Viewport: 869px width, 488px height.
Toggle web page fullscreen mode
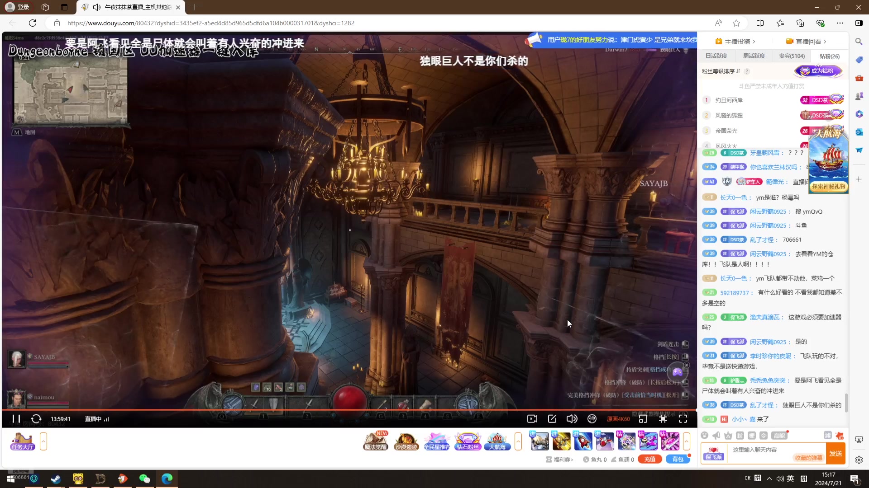(663, 419)
